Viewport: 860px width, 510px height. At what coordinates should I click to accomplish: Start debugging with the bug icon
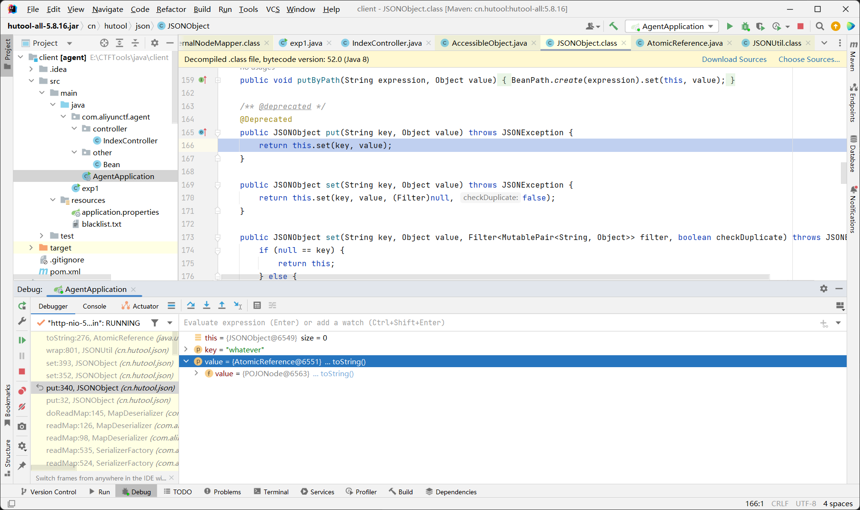(745, 26)
